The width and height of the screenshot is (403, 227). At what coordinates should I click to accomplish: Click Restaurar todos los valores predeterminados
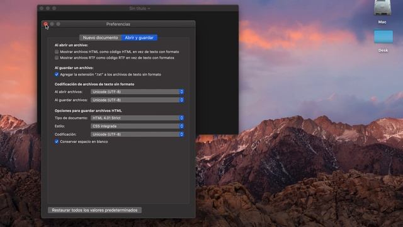click(x=94, y=210)
